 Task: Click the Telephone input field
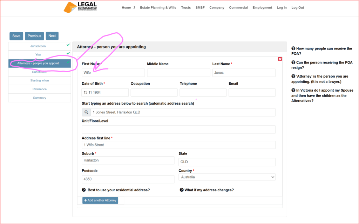coord(203,92)
